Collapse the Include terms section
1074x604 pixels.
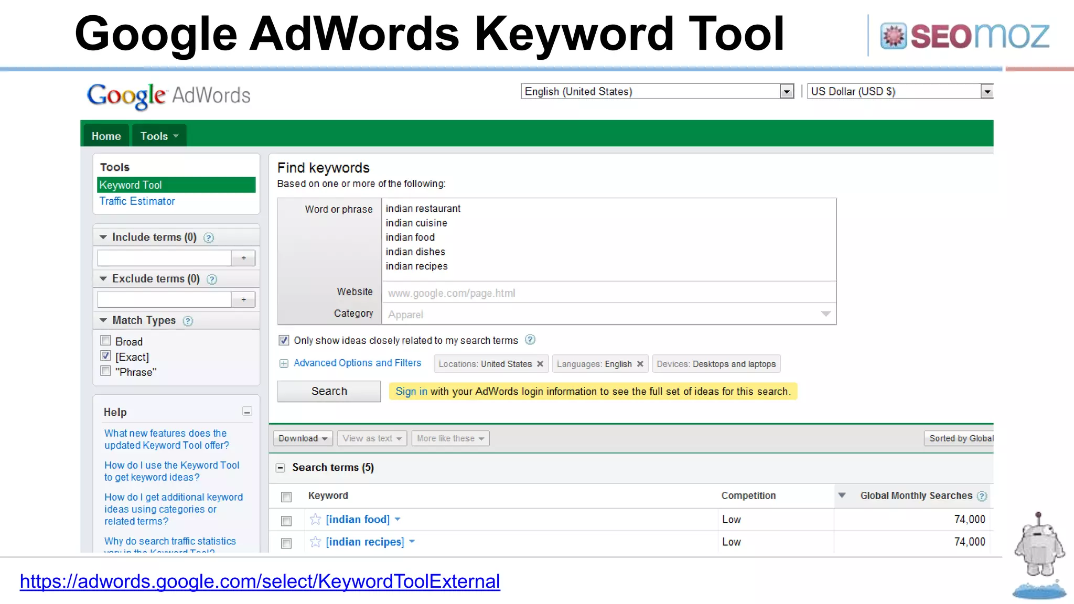point(103,238)
